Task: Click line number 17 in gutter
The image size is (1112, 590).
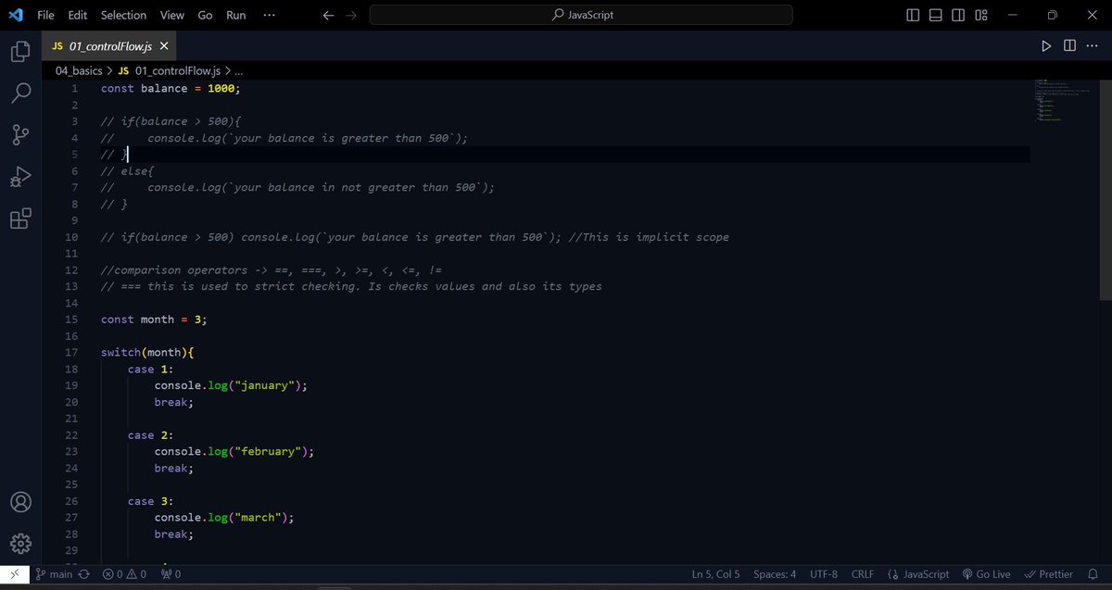Action: pyautogui.click(x=72, y=353)
